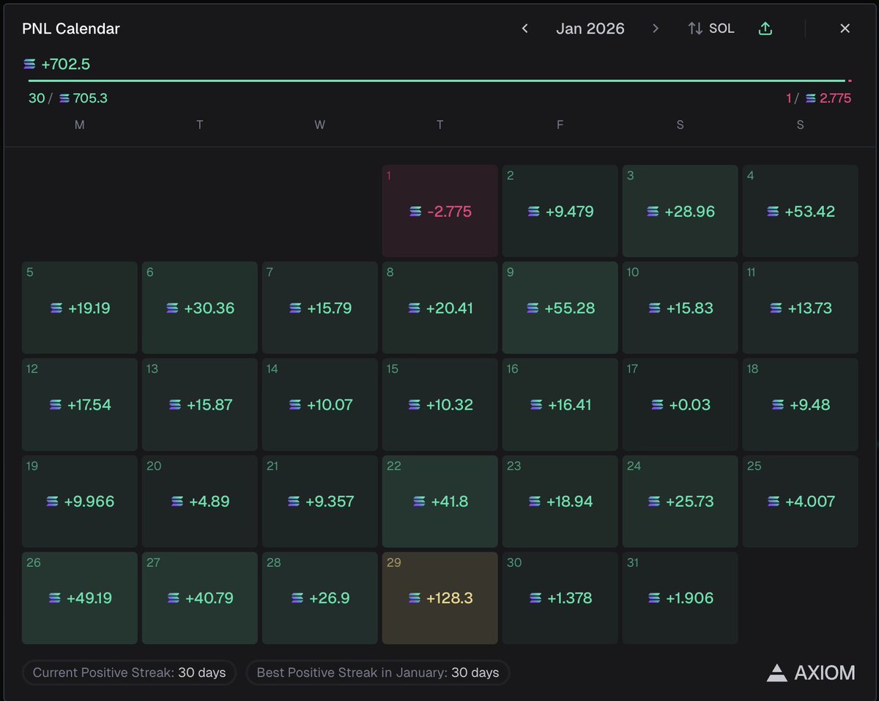879x701 pixels.
Task: Open day 21 cell showing +9.357
Action: click(320, 501)
